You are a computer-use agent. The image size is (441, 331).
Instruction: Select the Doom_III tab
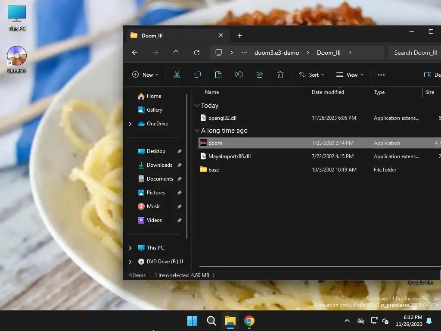coord(177,35)
